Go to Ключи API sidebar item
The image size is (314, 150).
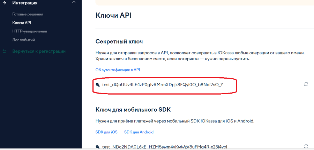(22, 23)
